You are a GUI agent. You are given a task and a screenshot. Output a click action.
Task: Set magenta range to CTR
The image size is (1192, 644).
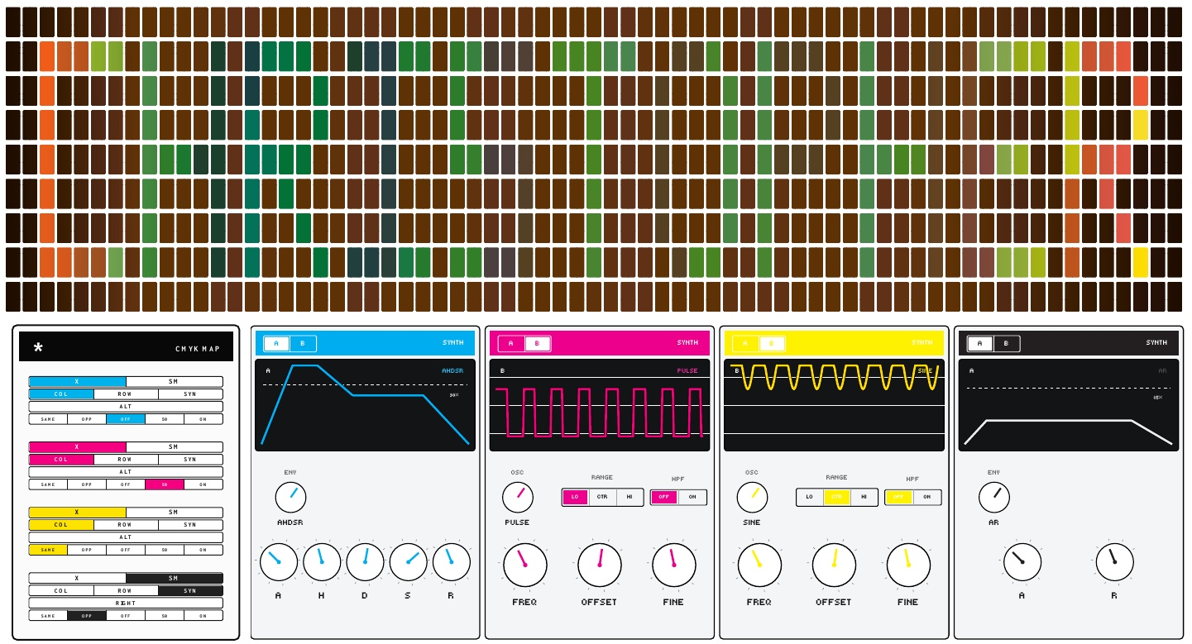[x=602, y=498]
